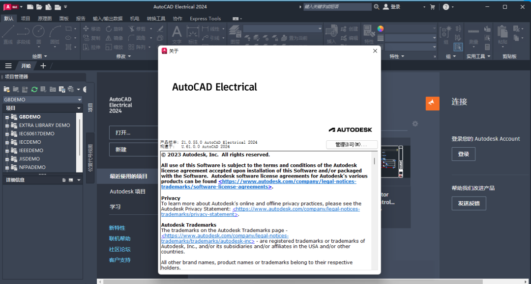531x284 pixels.
Task: Click the Text (文字) tool icon
Action: [x=177, y=33]
